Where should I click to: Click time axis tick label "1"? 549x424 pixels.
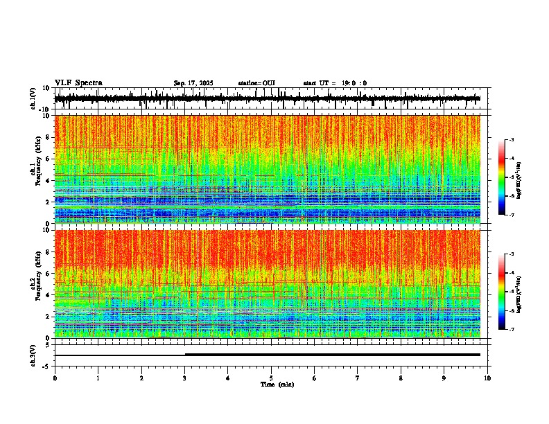click(x=98, y=378)
